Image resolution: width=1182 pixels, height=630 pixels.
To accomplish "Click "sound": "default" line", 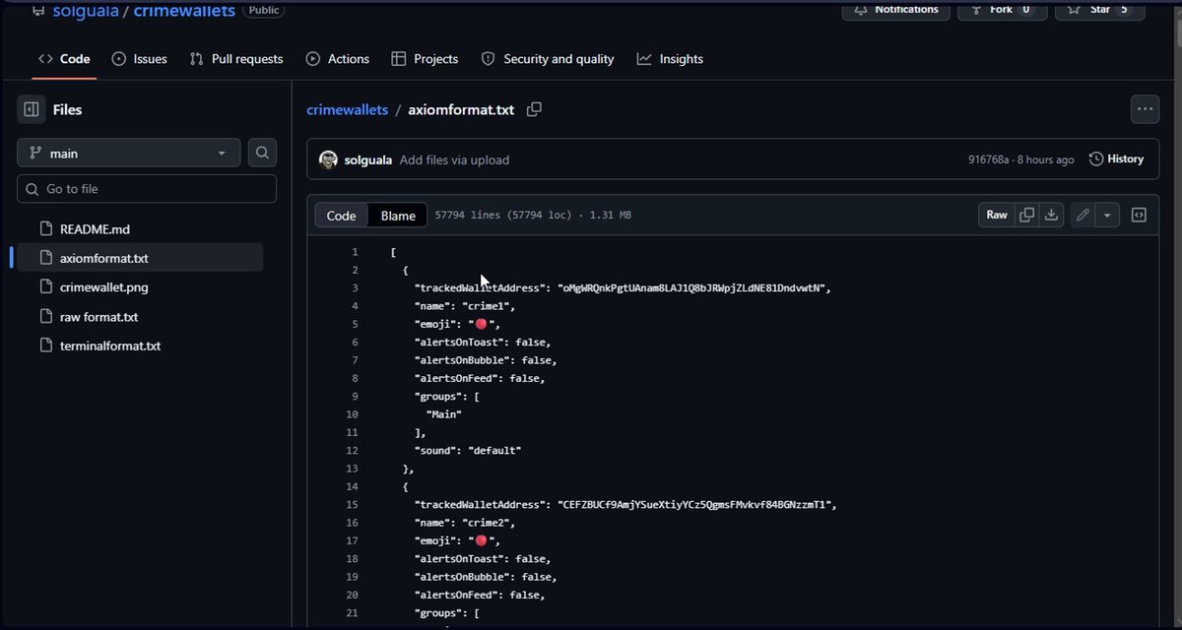I will (x=467, y=451).
